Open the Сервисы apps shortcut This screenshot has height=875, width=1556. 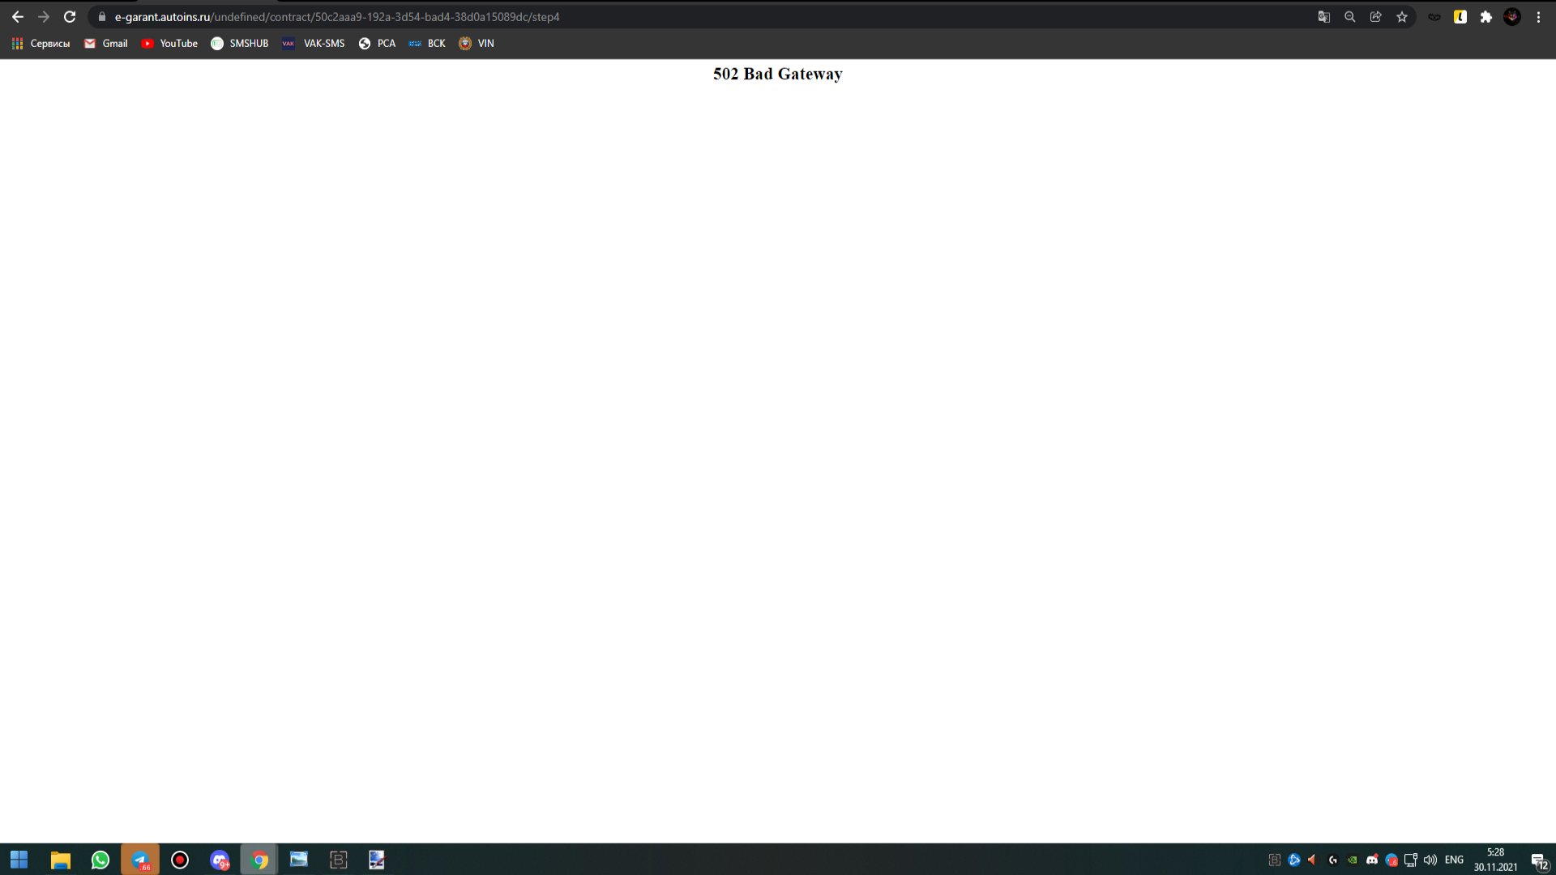(x=41, y=44)
